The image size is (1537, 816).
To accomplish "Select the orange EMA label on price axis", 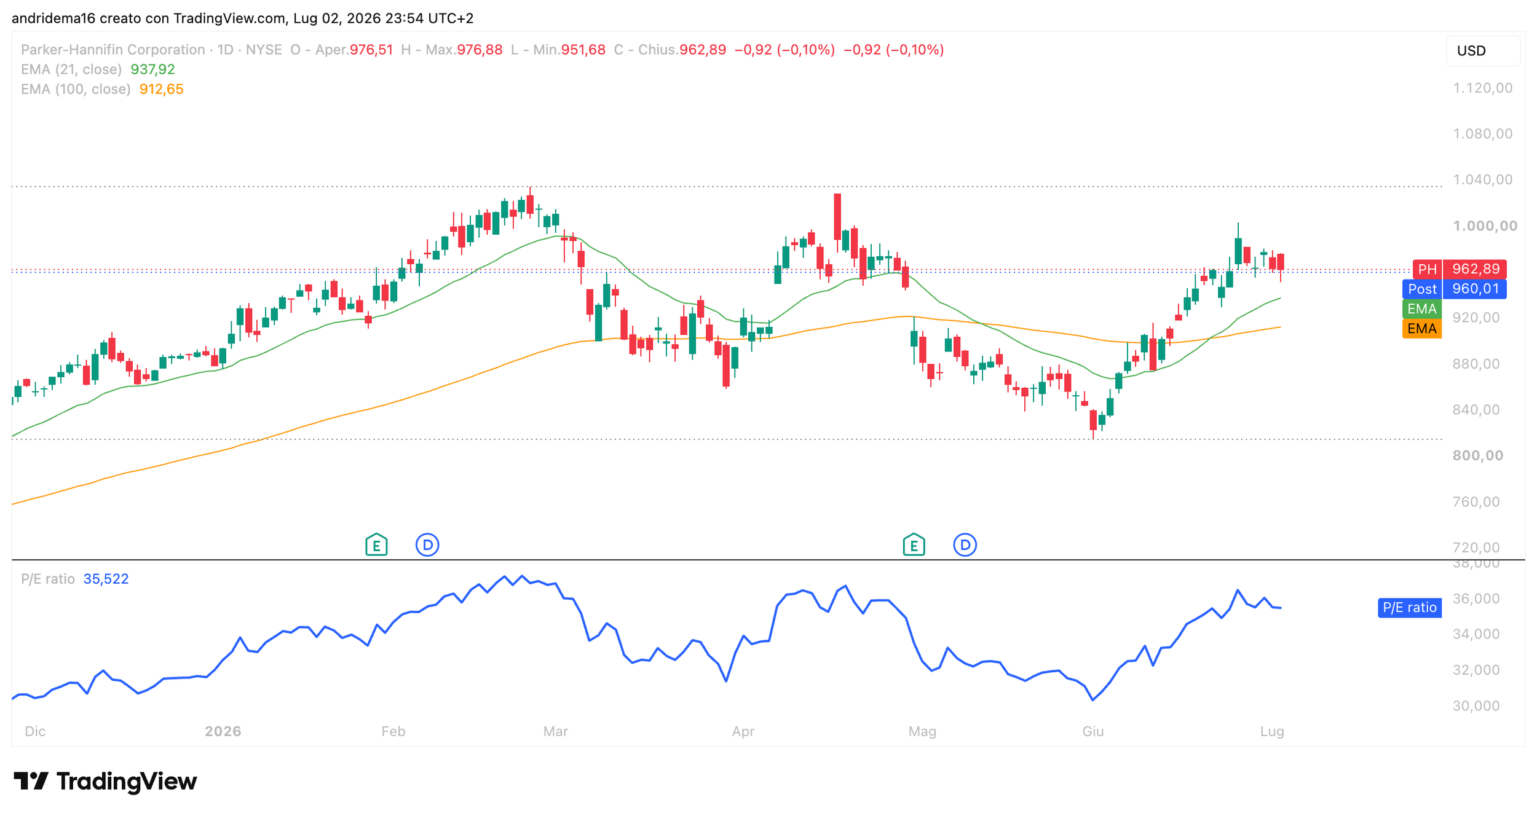I will [x=1422, y=329].
